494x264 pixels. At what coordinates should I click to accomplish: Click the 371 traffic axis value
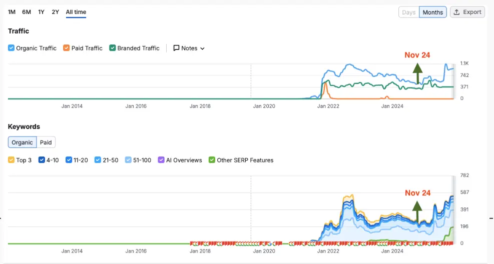[464, 86]
